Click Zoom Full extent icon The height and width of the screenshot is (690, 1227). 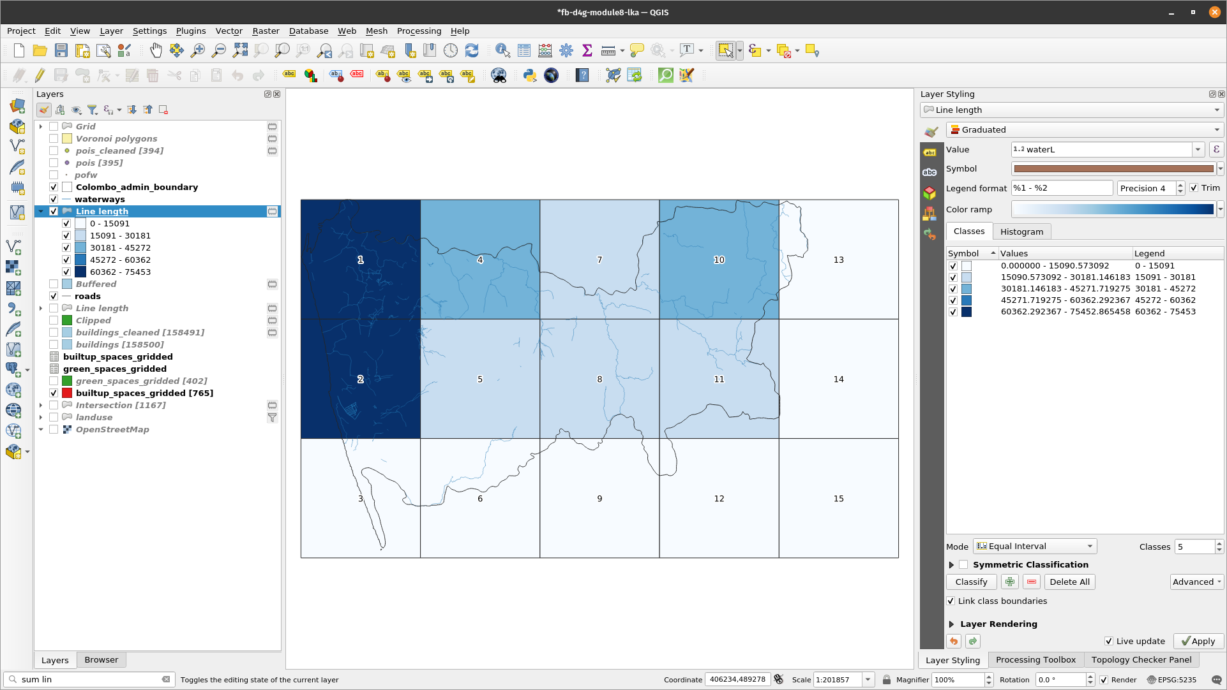pos(240,51)
